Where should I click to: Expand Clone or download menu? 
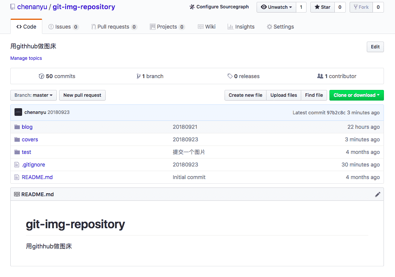click(356, 95)
